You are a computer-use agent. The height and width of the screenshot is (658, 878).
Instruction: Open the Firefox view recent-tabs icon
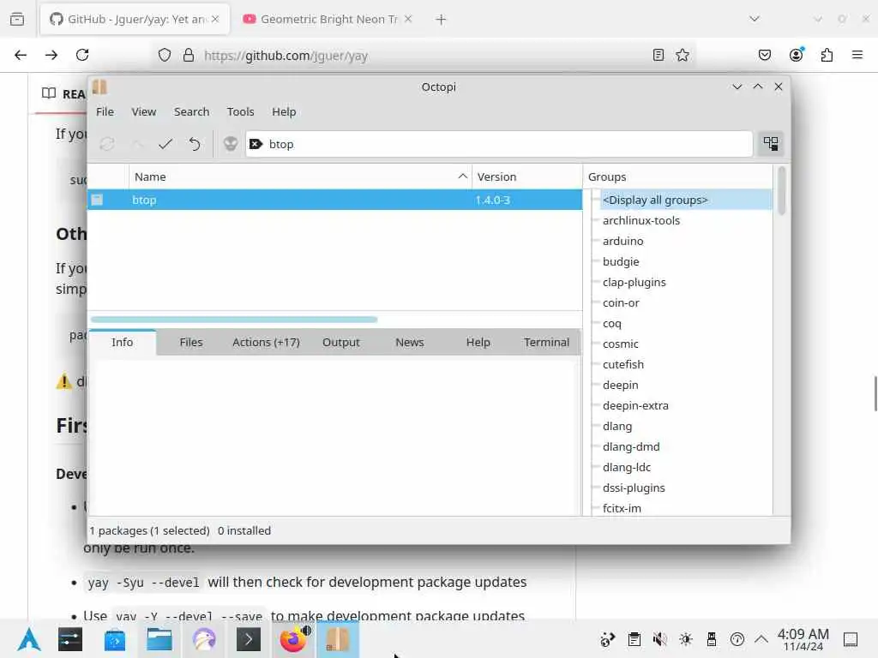(x=17, y=19)
